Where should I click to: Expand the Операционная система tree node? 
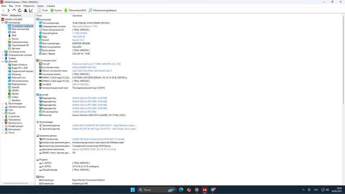click(3, 55)
